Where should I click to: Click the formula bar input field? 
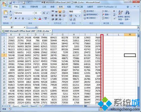[x=88, y=27]
